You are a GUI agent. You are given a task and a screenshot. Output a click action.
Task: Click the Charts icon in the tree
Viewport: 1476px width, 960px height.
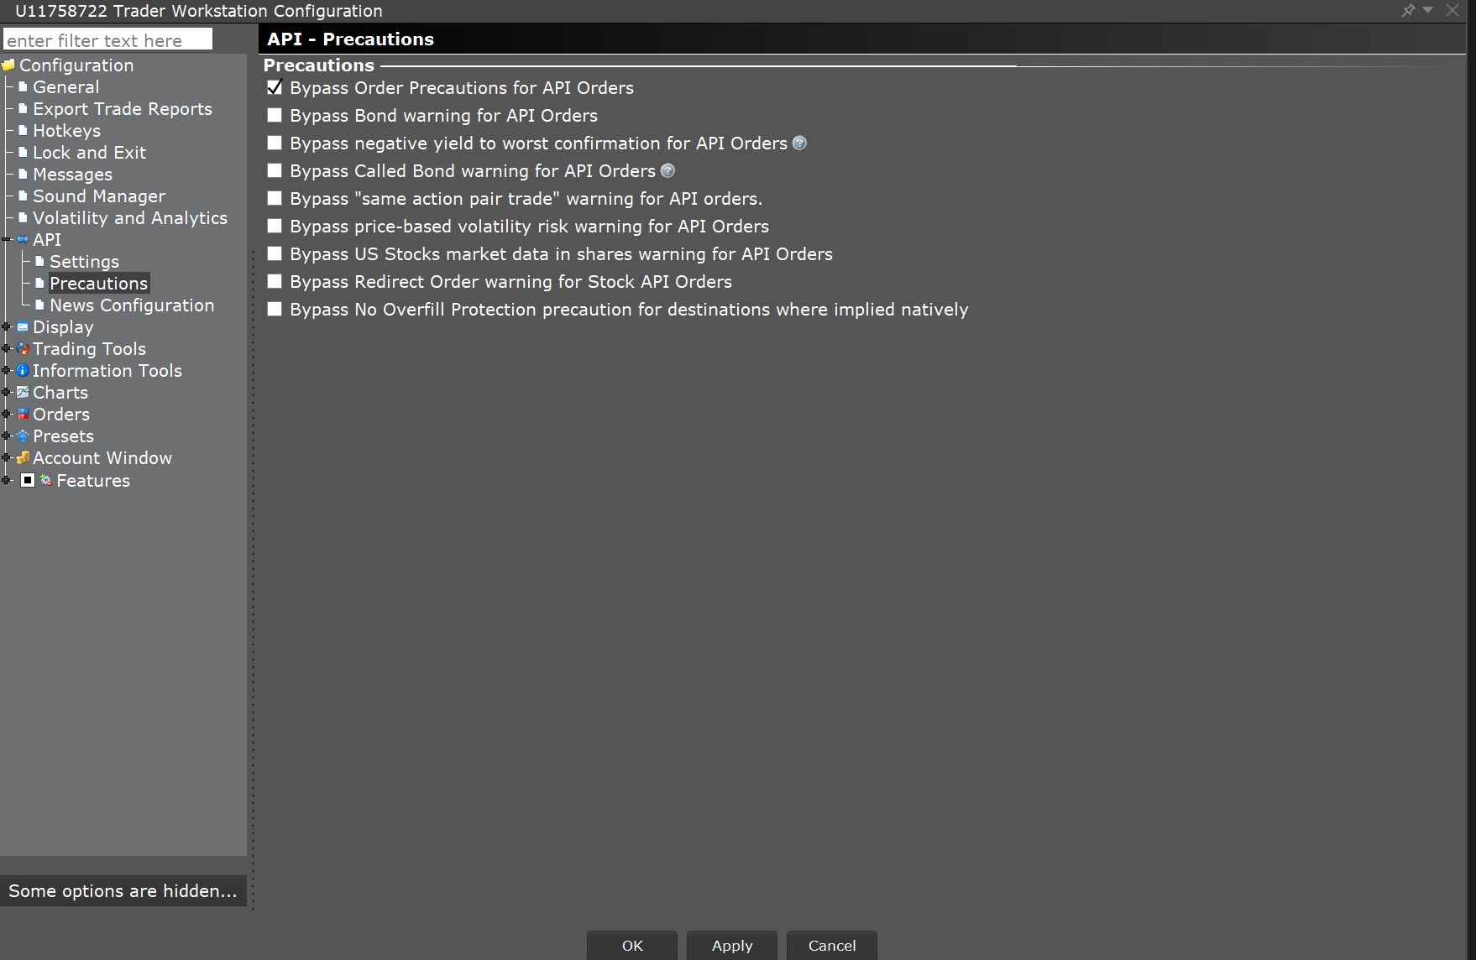pos(23,393)
